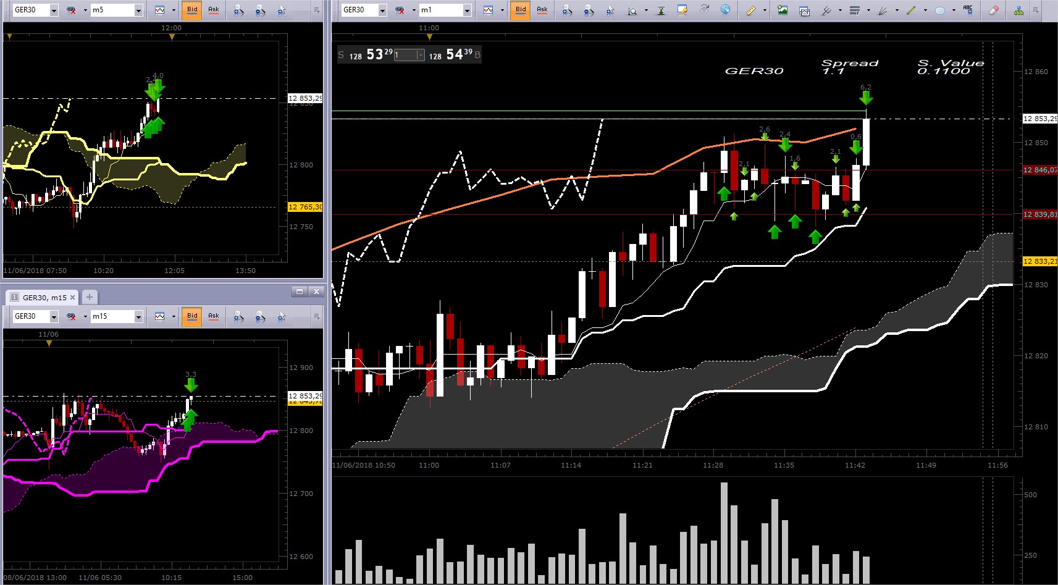Toggle Ask price in m1 chart
The width and height of the screenshot is (1058, 585).
coord(542,10)
